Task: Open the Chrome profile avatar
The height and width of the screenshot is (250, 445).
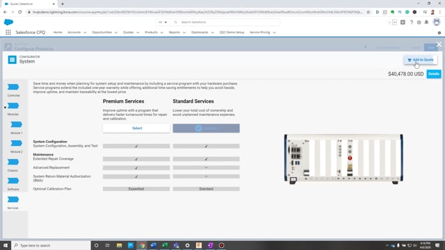Action: (x=432, y=12)
